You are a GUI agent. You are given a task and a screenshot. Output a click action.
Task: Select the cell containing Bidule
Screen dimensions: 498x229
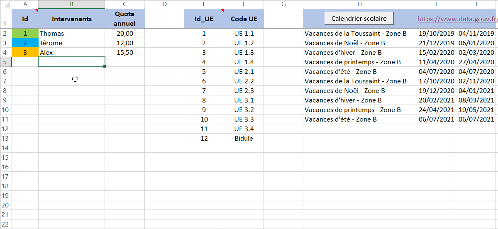point(244,139)
